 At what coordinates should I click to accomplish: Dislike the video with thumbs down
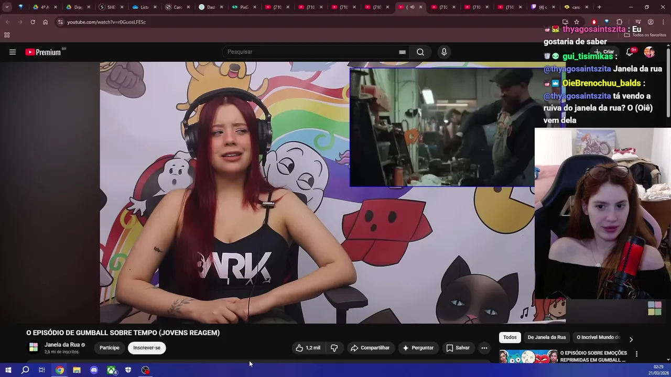[x=334, y=348]
